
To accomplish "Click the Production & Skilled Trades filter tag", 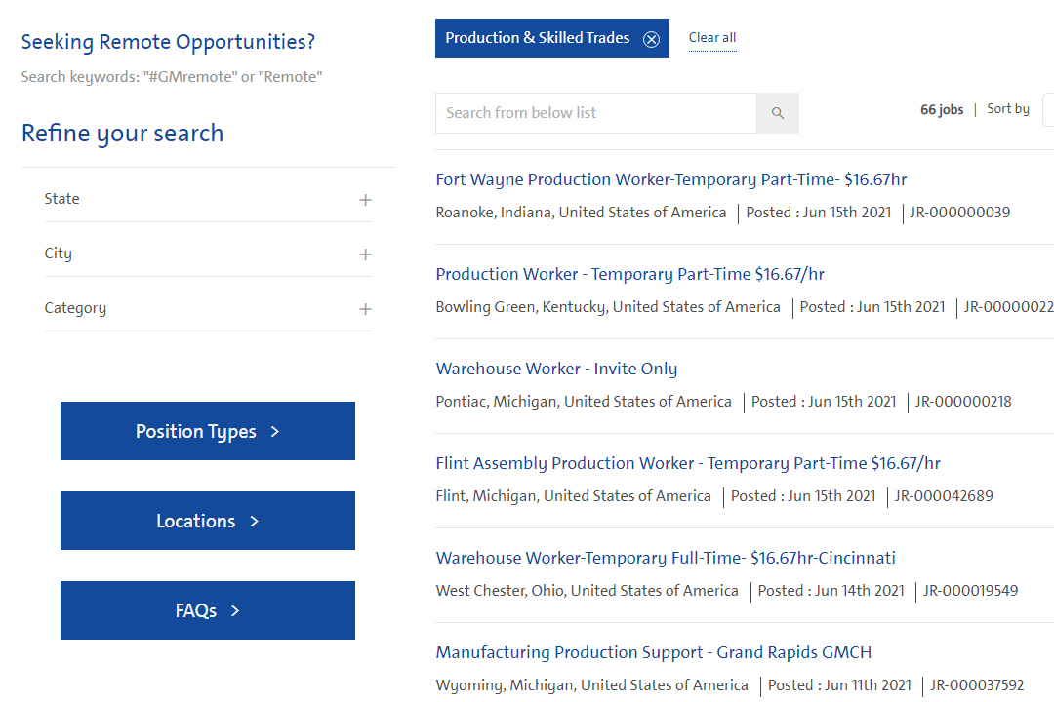I will [x=537, y=38].
